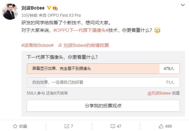Click the crown membership badge icon
189x131 pixels.
tap(55, 8)
